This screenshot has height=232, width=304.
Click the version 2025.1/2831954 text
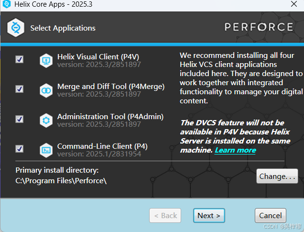(99, 154)
